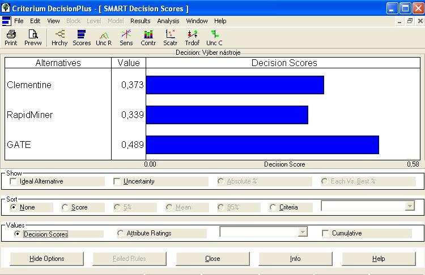Open the Help menu
This screenshot has height=275, width=425.
click(x=220, y=21)
